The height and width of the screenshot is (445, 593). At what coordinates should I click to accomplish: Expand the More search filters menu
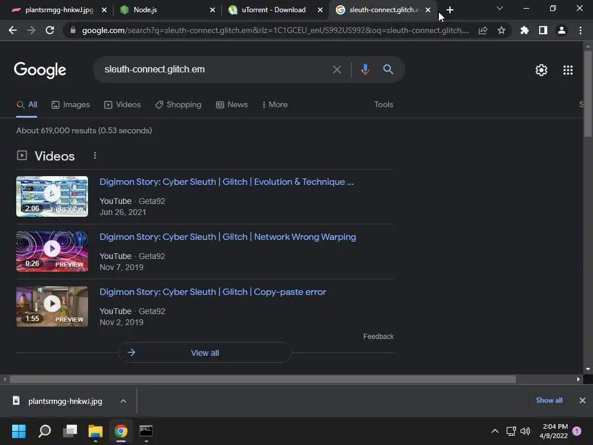click(x=275, y=104)
